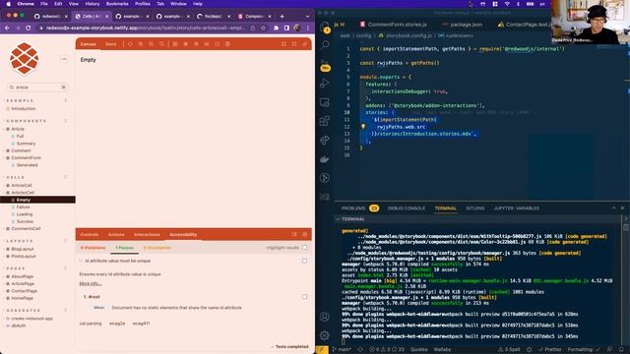The width and height of the screenshot is (630, 354).
Task: Click the lightbulb code action icon
Action: (363, 127)
